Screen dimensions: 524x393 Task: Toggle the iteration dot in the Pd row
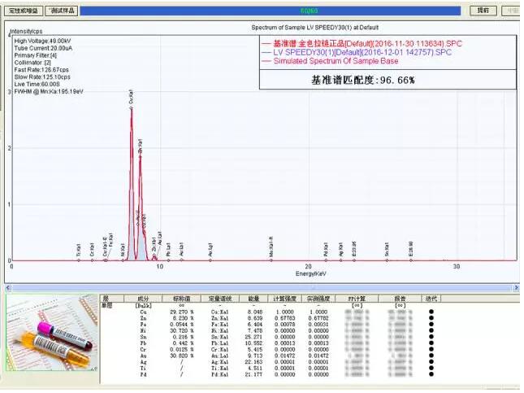431,374
